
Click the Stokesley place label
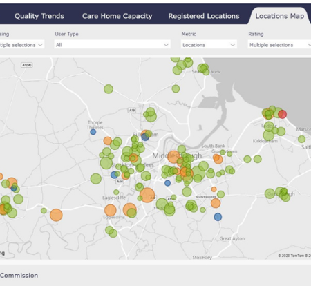(x=202, y=257)
